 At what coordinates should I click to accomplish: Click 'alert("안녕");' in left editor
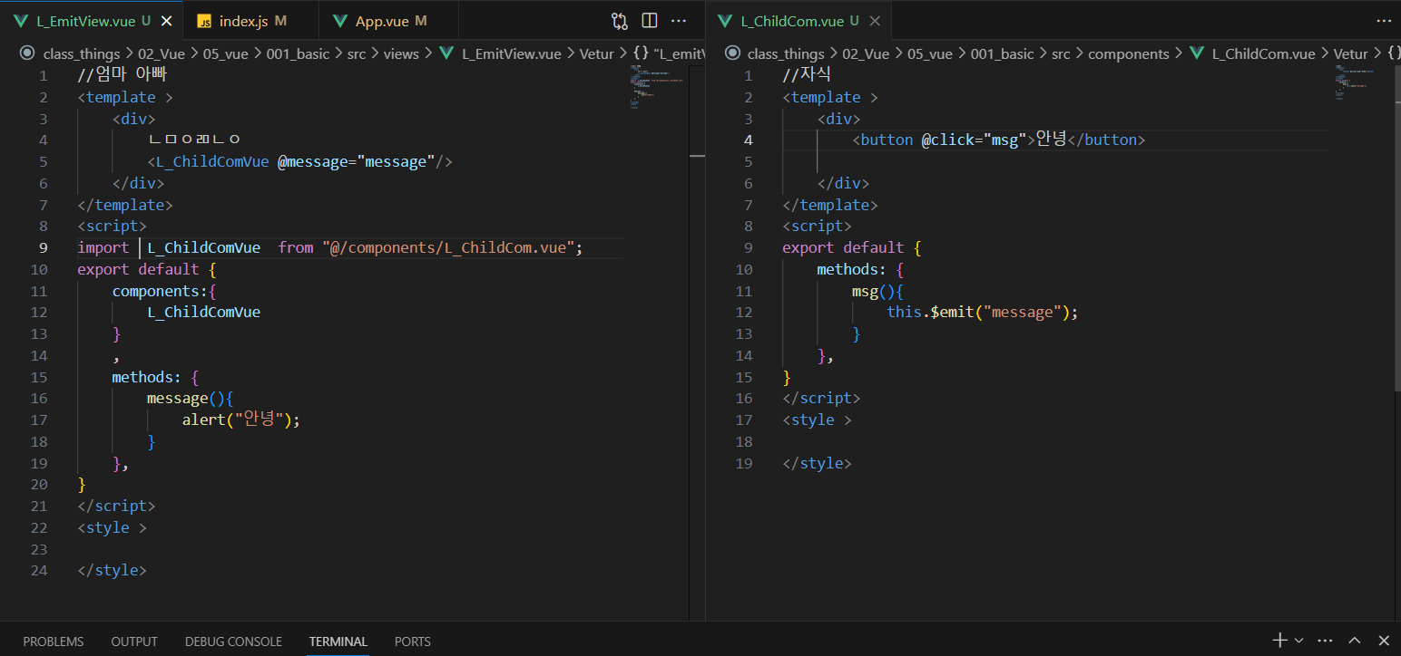240,420
